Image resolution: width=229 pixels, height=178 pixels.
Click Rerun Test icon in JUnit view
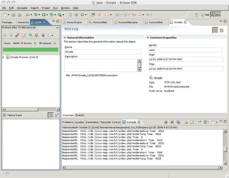click(x=31, y=35)
